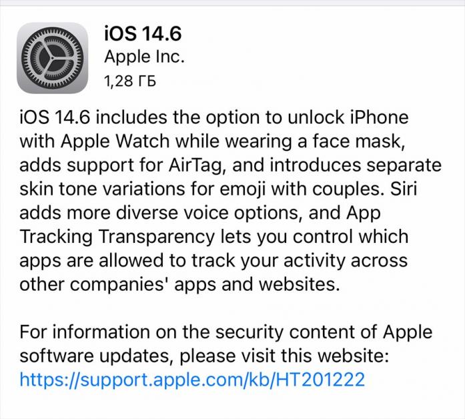Click the word websites ending first paragraph
The width and height of the screenshot is (465, 419).
[x=300, y=284]
